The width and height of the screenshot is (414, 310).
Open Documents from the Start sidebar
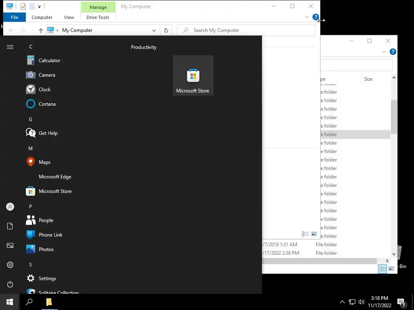point(10,226)
